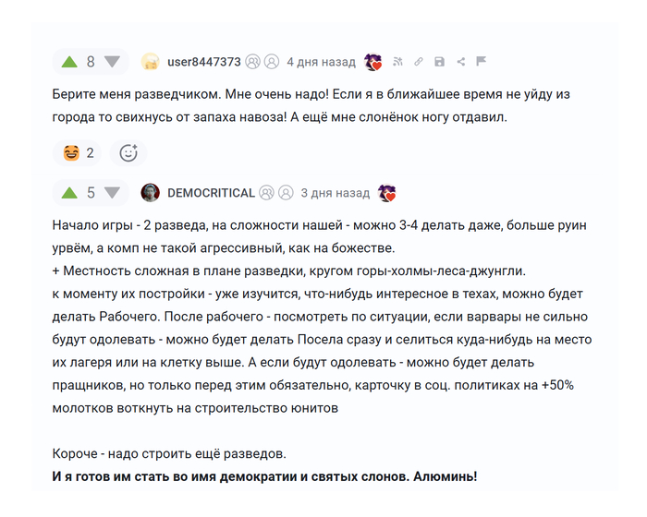Click the RSS subscribe icon on first comment

397,62
